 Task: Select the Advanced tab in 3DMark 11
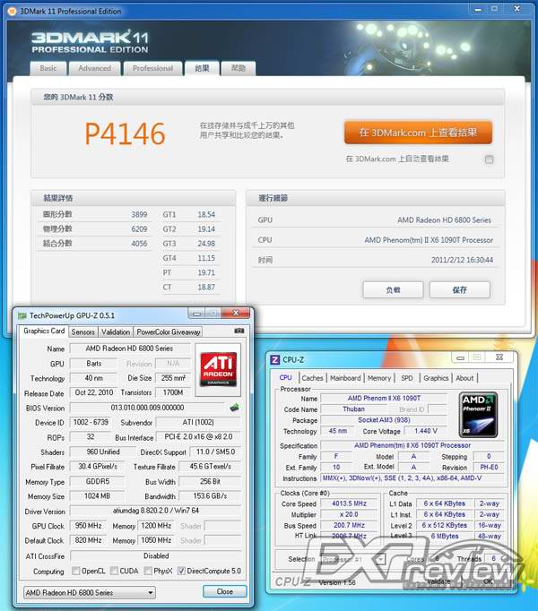tap(95, 68)
